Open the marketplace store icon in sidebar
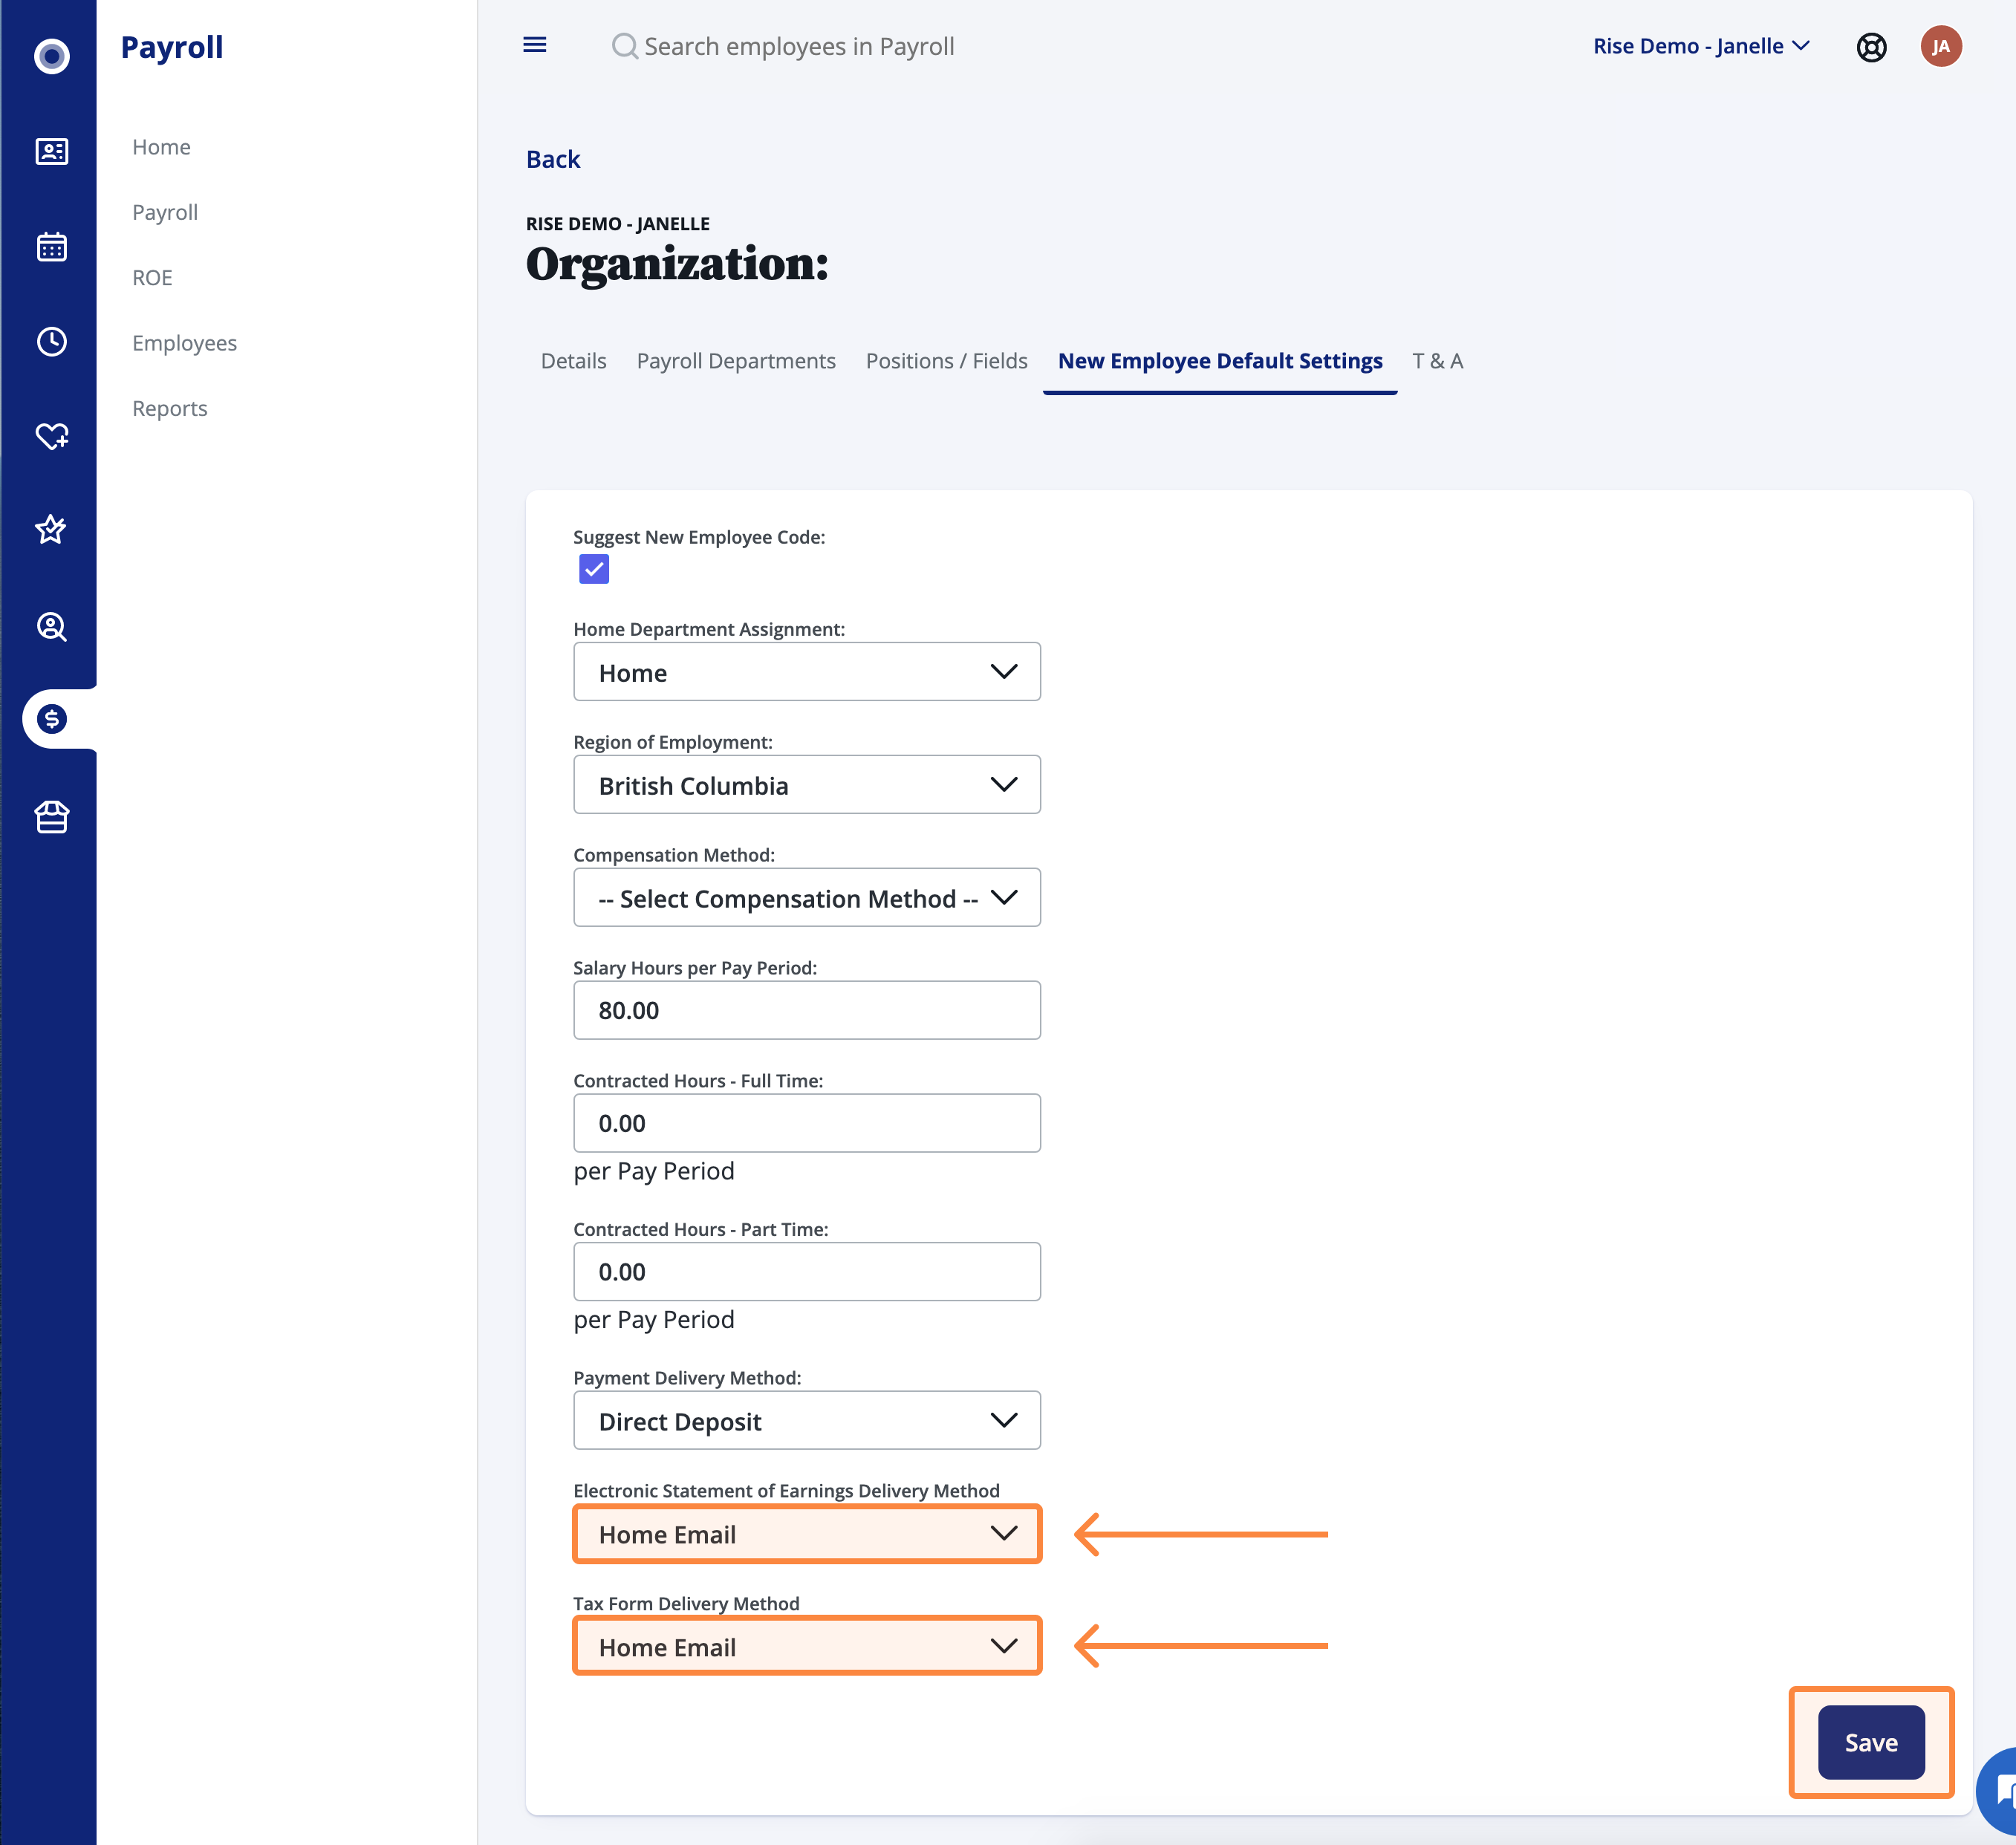The width and height of the screenshot is (2016, 1845). 51,817
